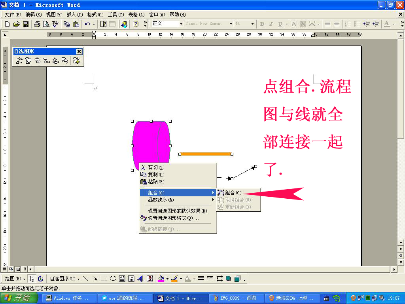
Task: Open the 格式(O) menu
Action: click(x=95, y=15)
